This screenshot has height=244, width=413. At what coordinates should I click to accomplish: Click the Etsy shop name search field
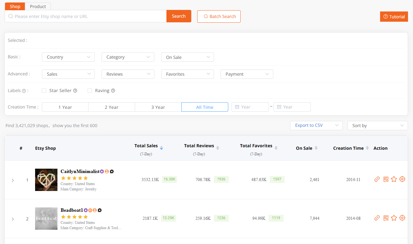(88, 16)
